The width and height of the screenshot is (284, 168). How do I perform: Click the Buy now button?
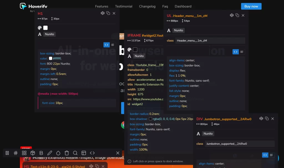pyautogui.click(x=251, y=6)
